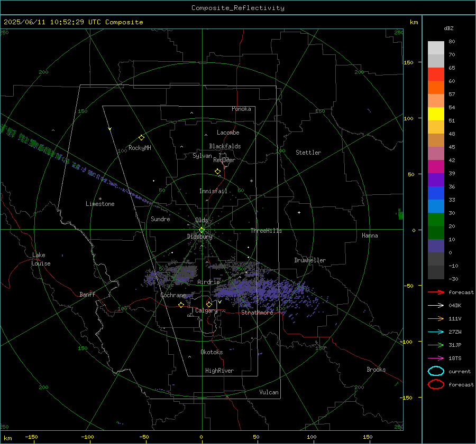
Task: Click the Ponoka map label
Action: click(x=241, y=109)
